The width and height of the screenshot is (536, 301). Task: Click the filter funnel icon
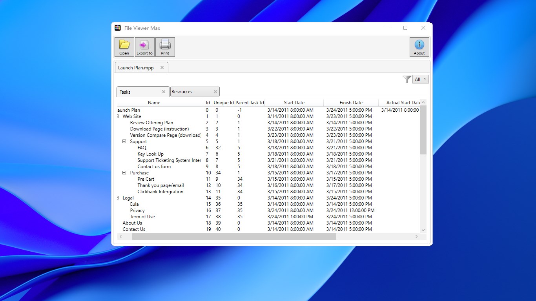pyautogui.click(x=407, y=79)
